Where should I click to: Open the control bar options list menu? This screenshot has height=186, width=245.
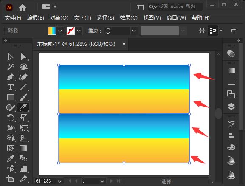click(233, 31)
